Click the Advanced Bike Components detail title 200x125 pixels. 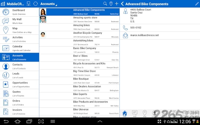(147, 4)
